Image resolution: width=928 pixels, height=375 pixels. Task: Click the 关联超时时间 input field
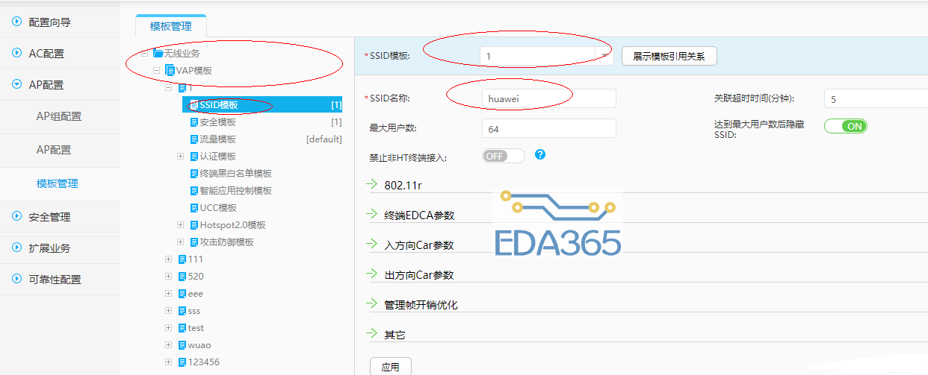click(x=876, y=98)
